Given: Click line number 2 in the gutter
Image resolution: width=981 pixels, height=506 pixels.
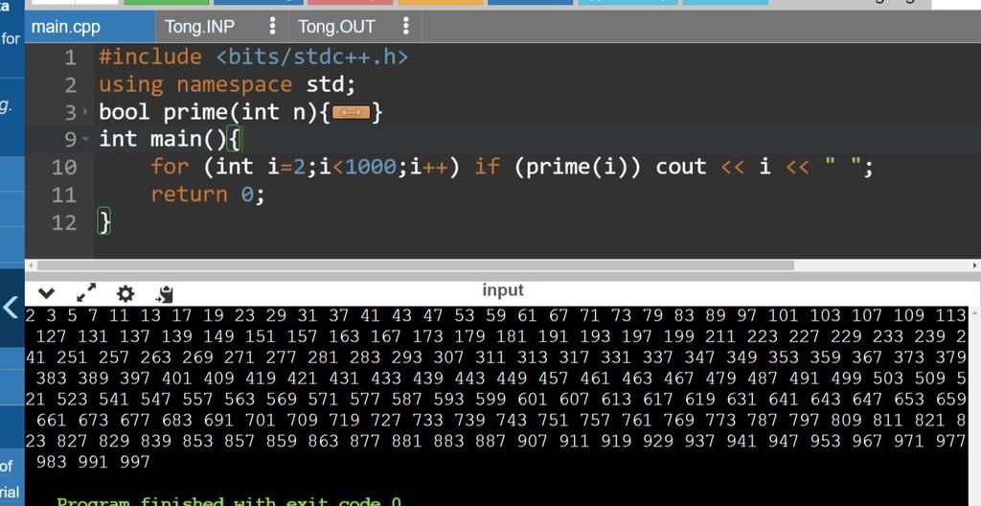Looking at the screenshot, I should [x=70, y=85].
